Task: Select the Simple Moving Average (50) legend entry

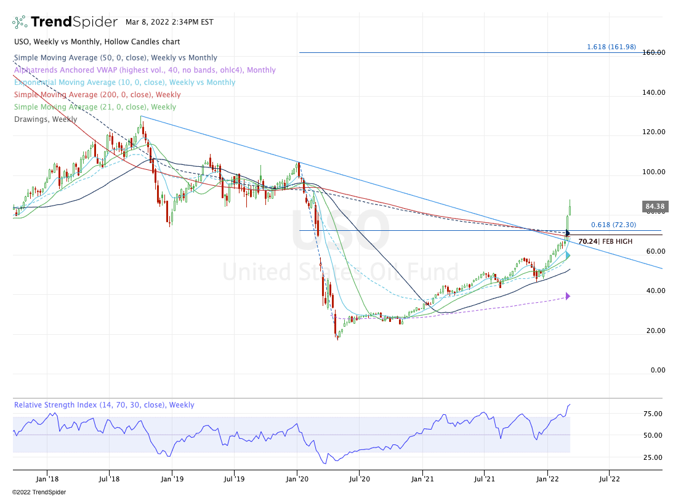Action: pos(116,58)
